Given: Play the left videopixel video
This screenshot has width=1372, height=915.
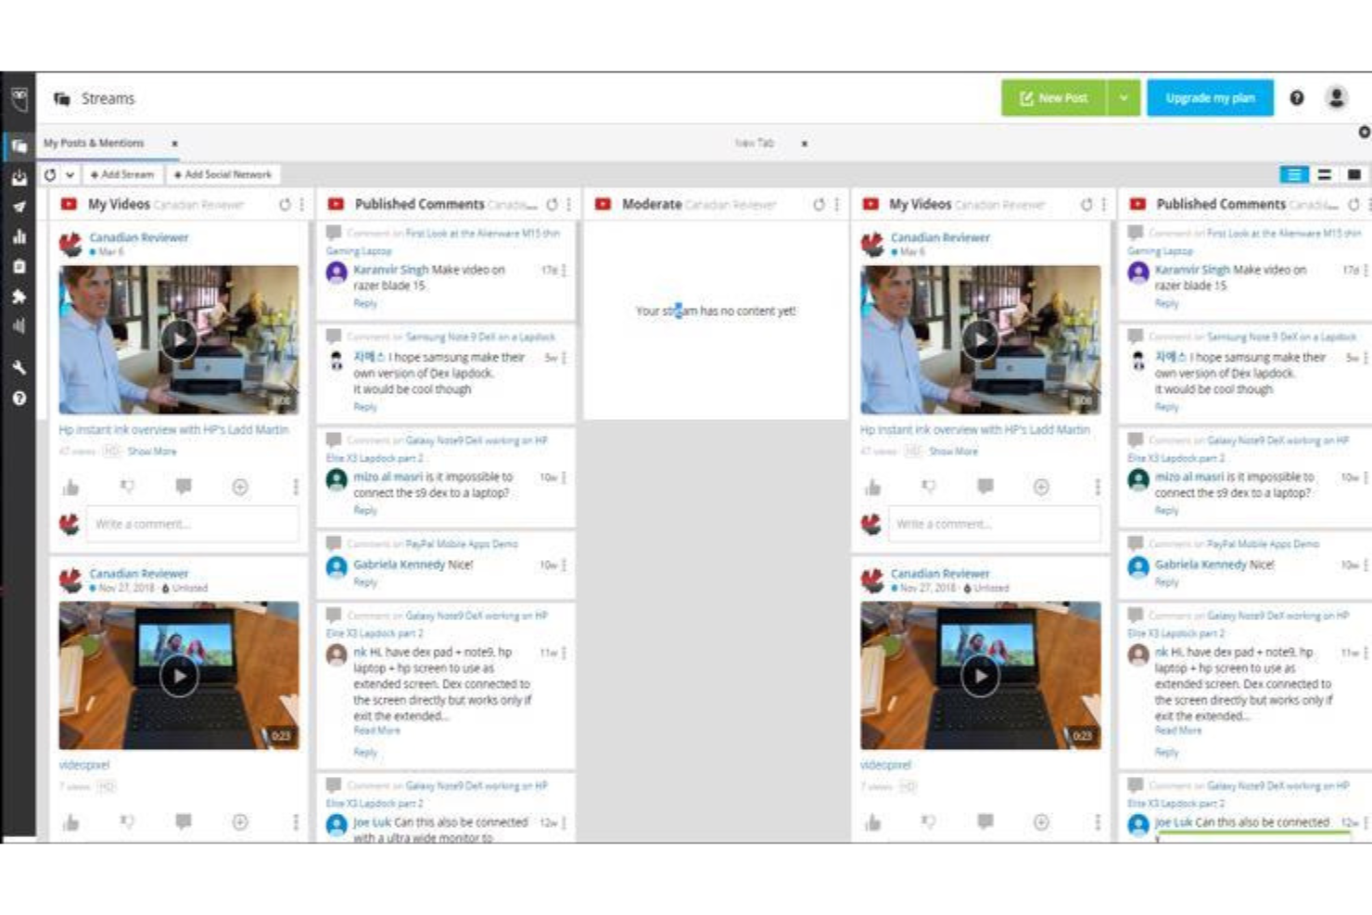Looking at the screenshot, I should (x=179, y=676).
